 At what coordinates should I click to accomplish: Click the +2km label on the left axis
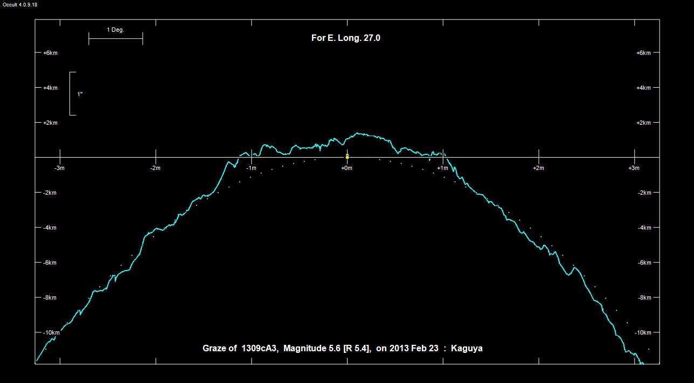(x=50, y=123)
